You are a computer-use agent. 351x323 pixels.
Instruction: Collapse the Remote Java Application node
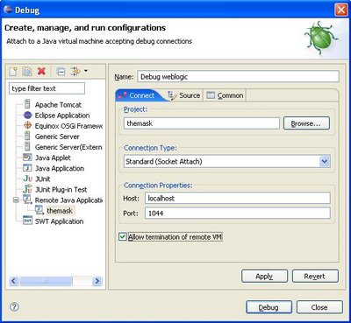tap(16, 200)
